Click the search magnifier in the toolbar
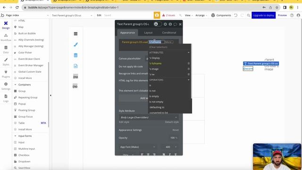Screen dimensions: 302x170 tap(249, 15)
